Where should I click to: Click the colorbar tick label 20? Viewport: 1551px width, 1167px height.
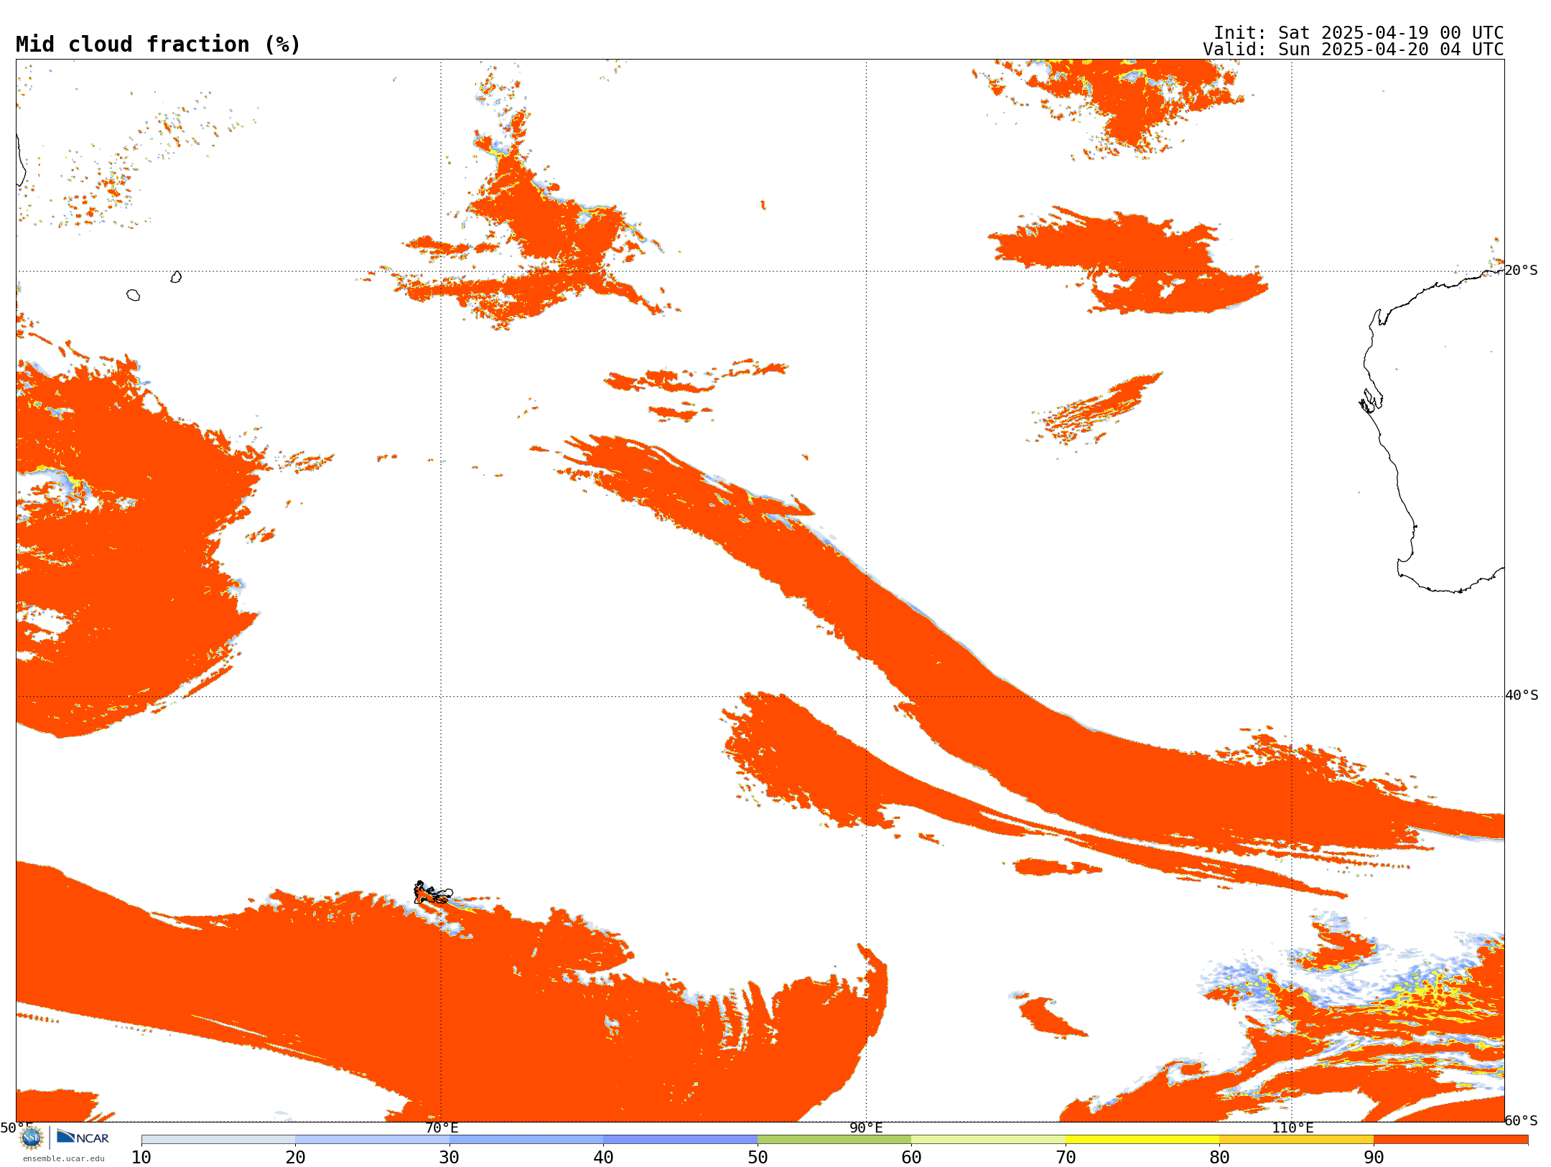click(295, 1158)
